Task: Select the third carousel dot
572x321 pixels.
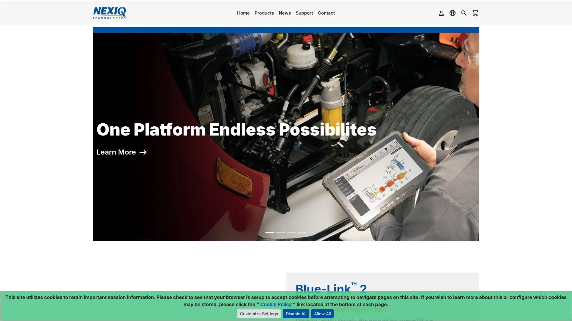Action: [x=291, y=232]
